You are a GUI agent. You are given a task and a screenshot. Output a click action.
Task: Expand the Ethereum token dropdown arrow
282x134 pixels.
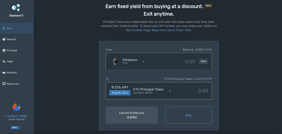(144, 62)
